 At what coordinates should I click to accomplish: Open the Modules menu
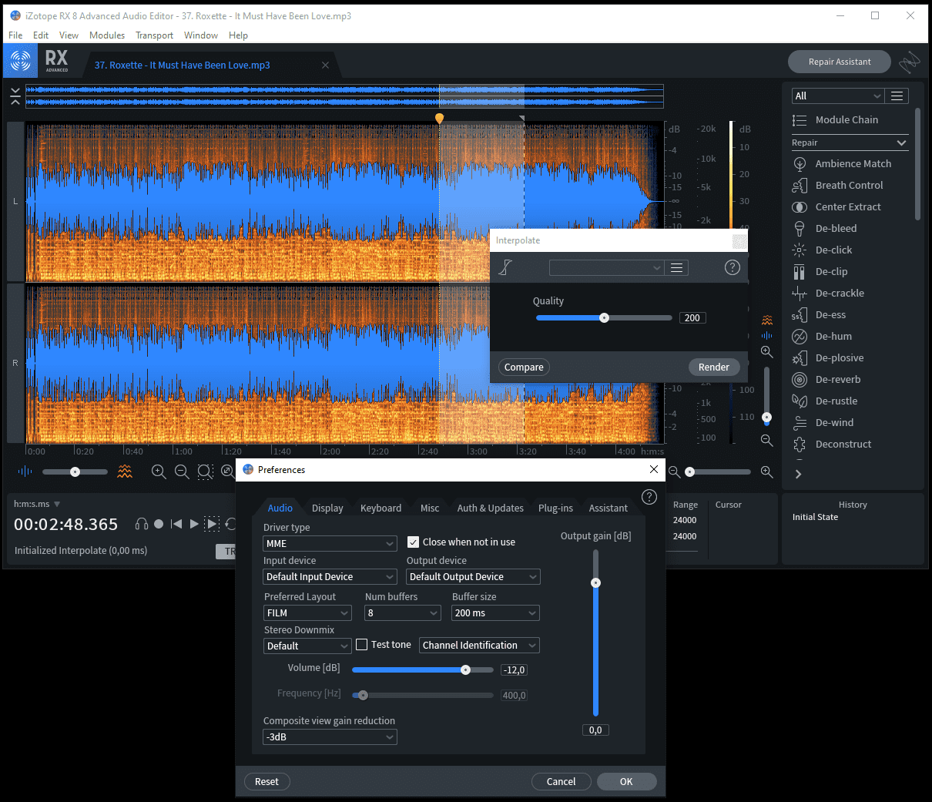[107, 35]
